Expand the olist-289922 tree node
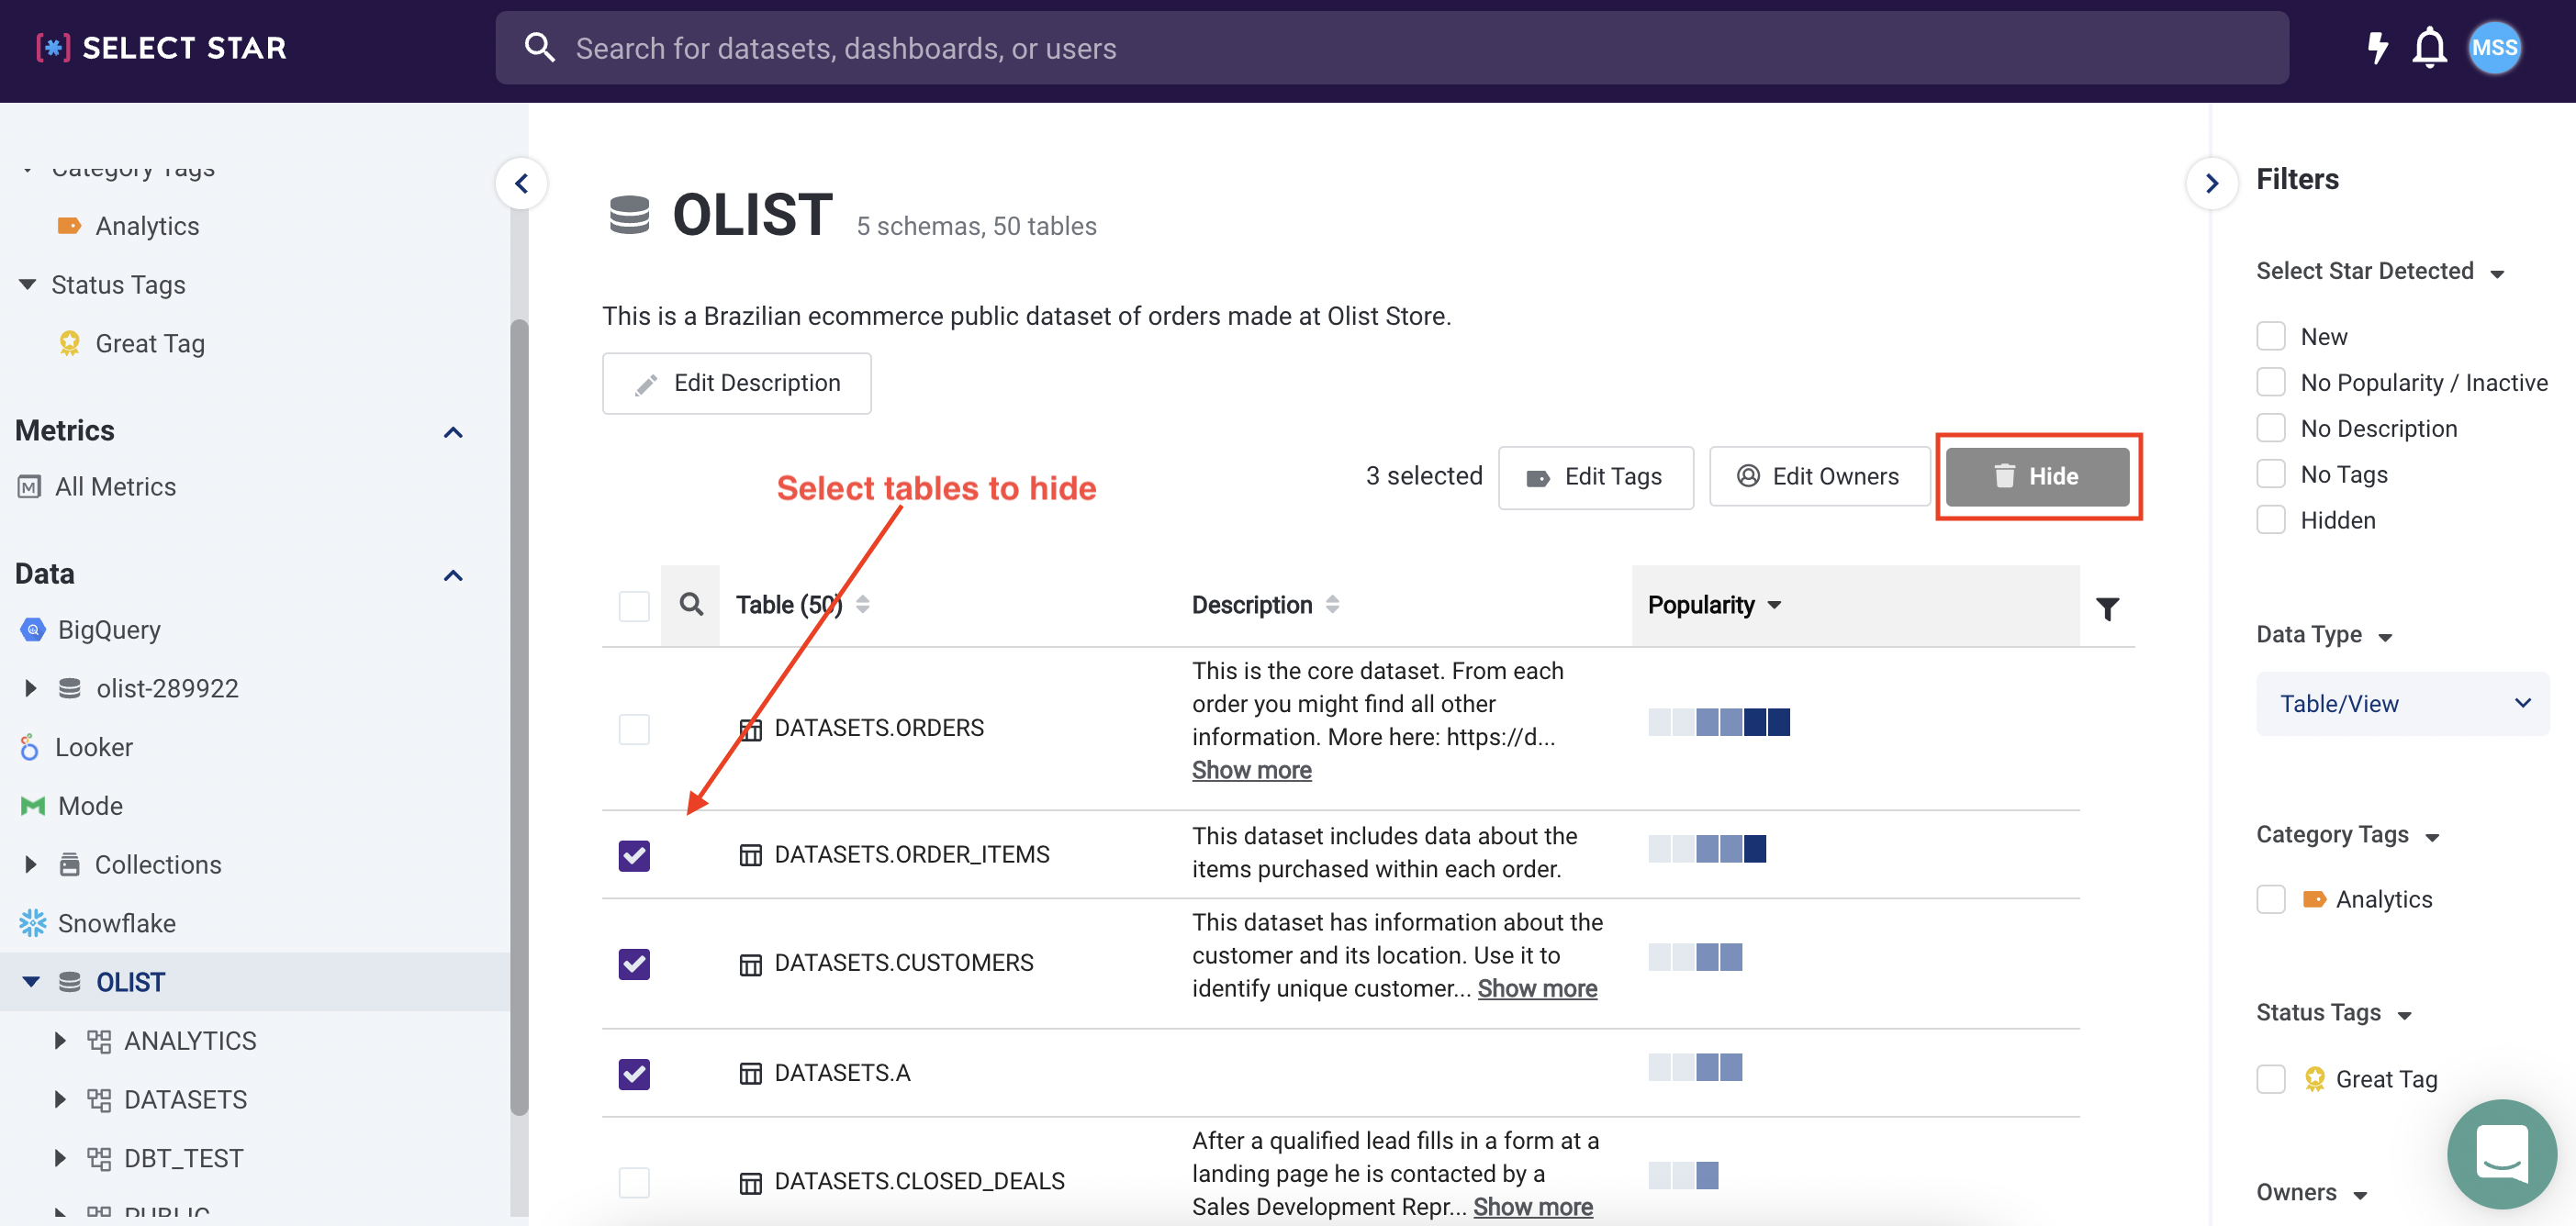The height and width of the screenshot is (1226, 2576). [30, 689]
